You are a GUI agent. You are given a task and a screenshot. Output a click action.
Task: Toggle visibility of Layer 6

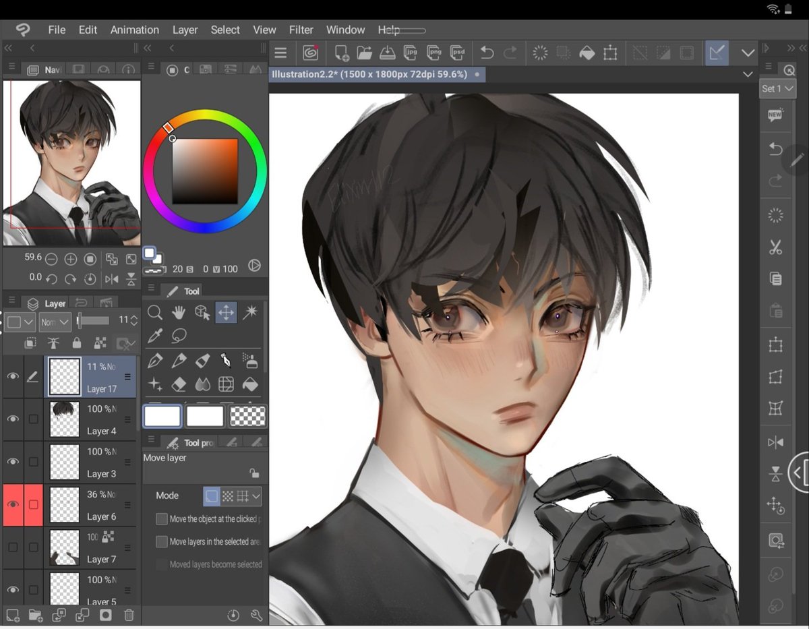[x=12, y=505]
